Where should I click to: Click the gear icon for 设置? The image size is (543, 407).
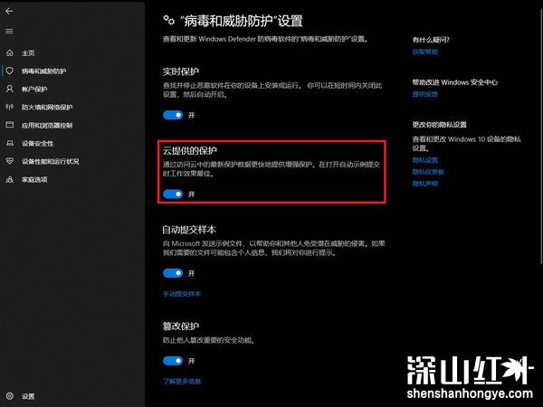pos(10,396)
